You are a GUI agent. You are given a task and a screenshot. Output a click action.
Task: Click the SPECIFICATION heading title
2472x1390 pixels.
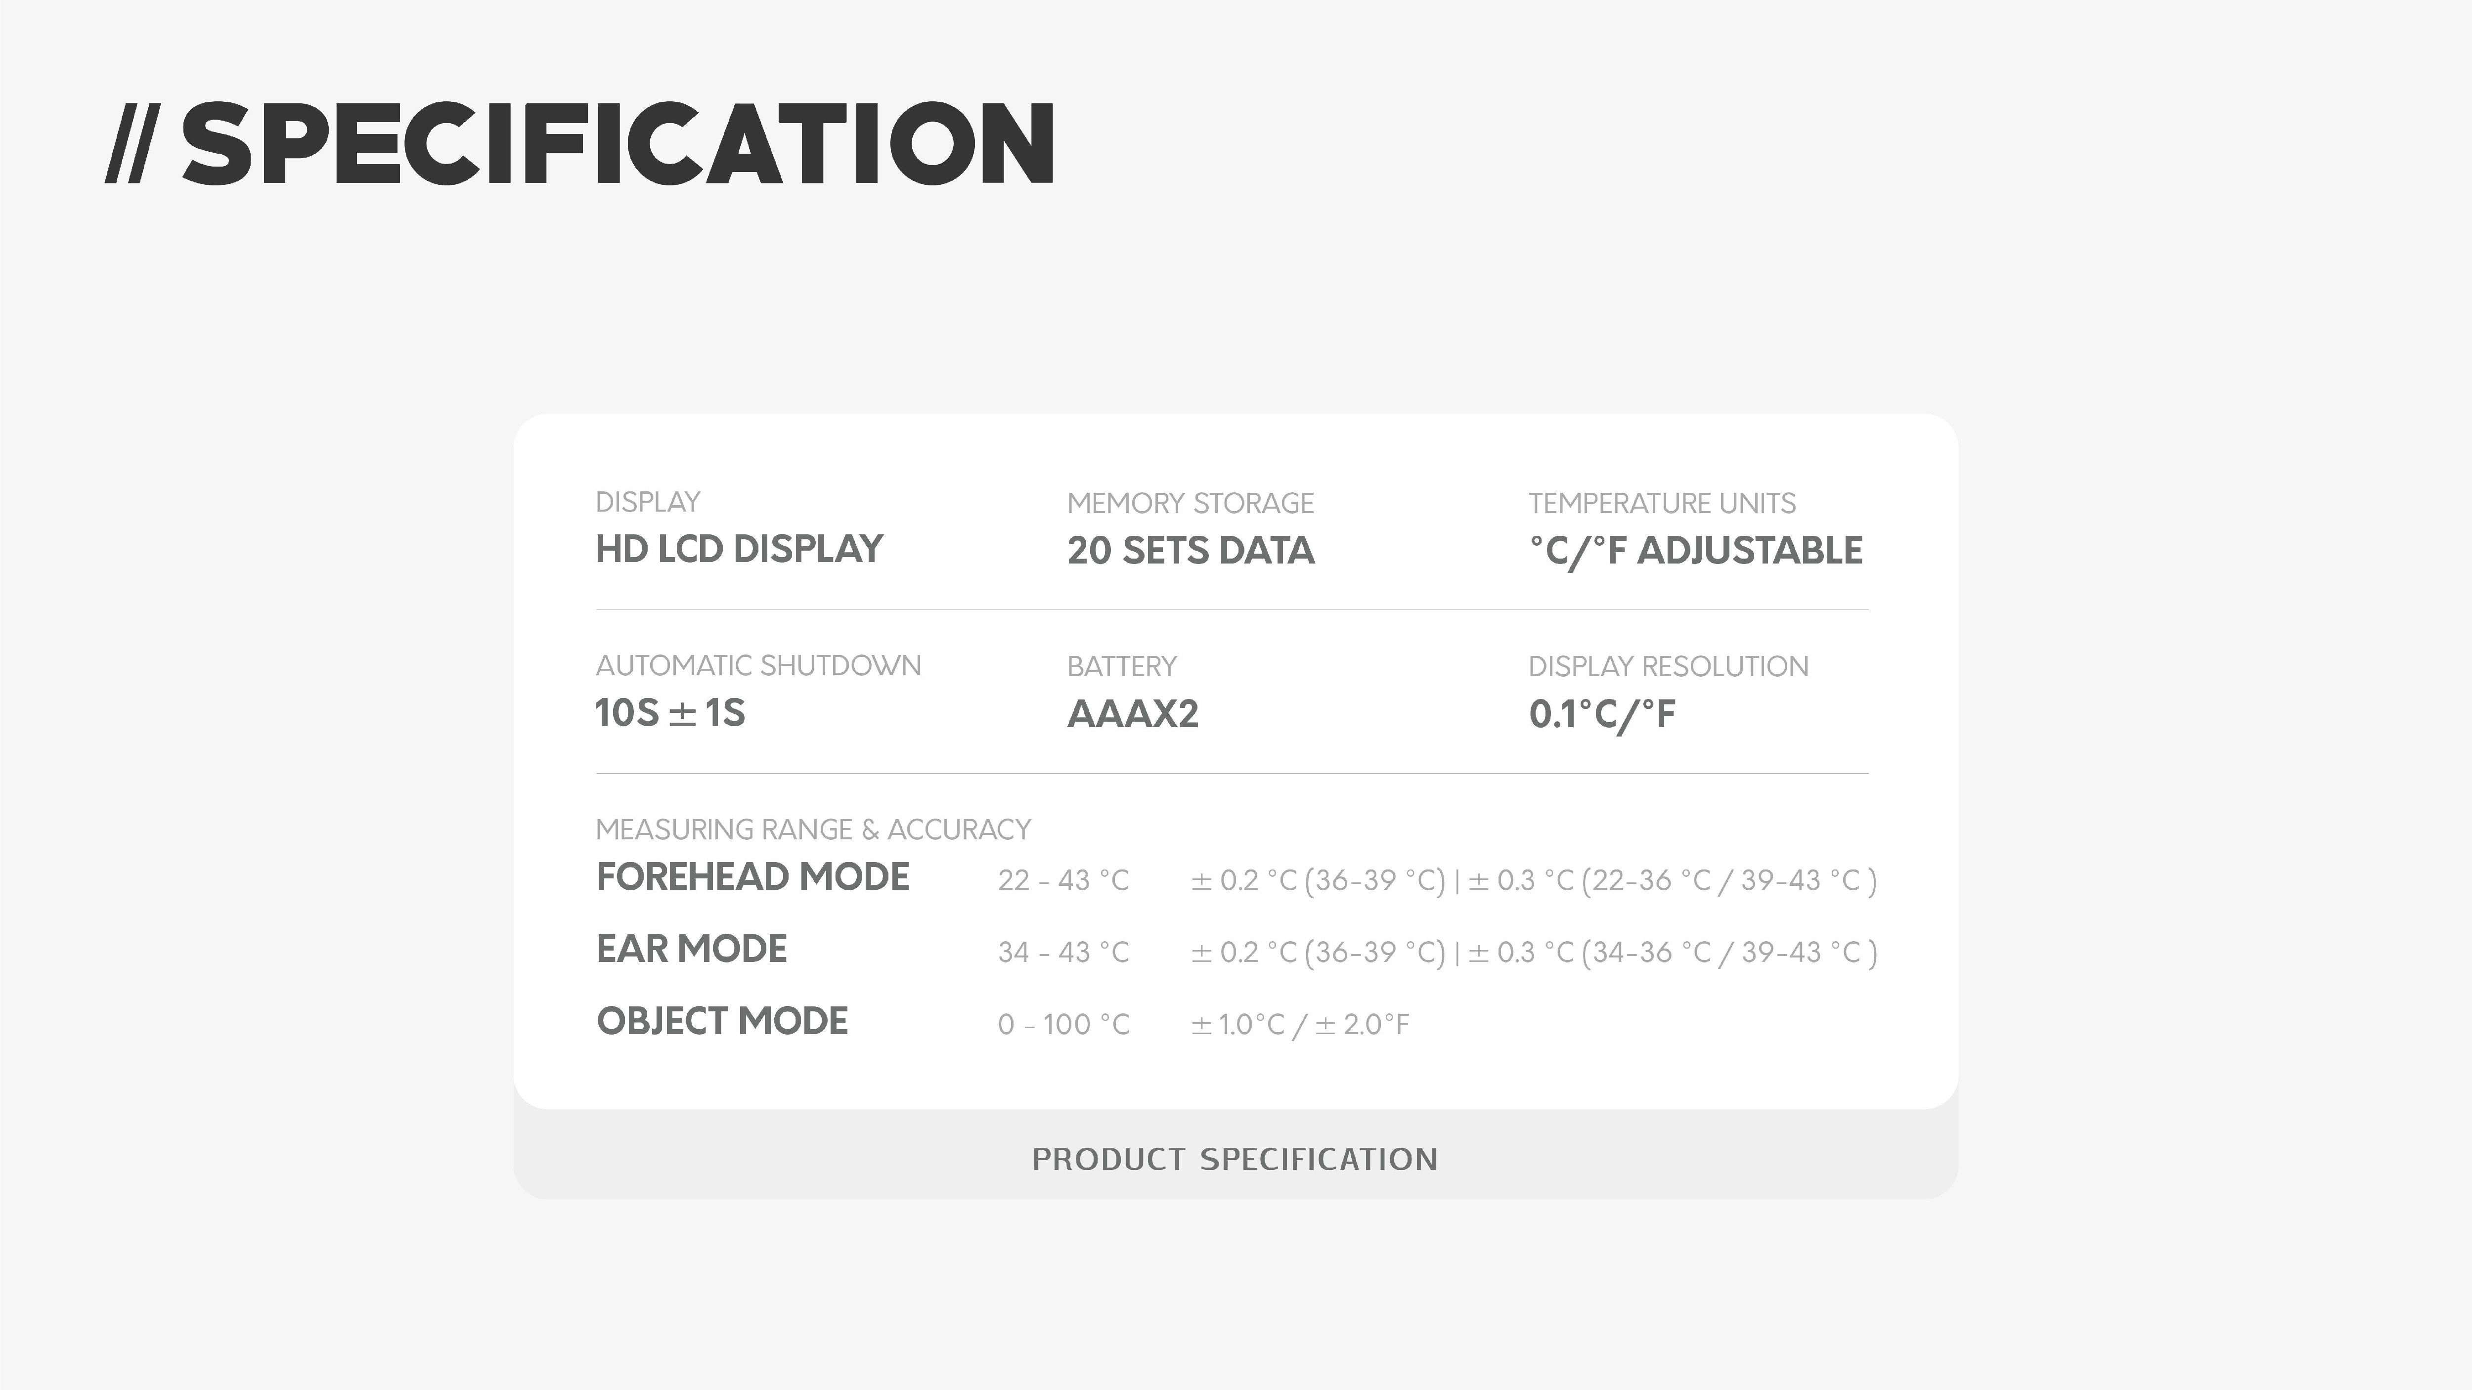pyautogui.click(x=618, y=143)
